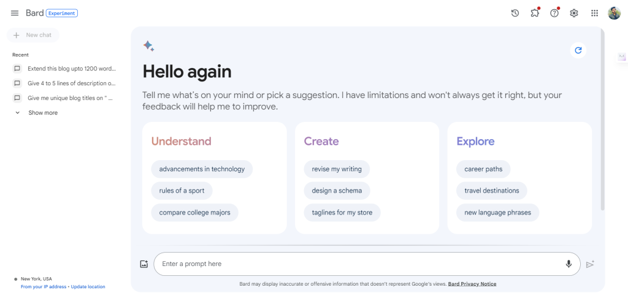Refresh suggestions with the reload icon
The image size is (628, 301).
click(577, 50)
